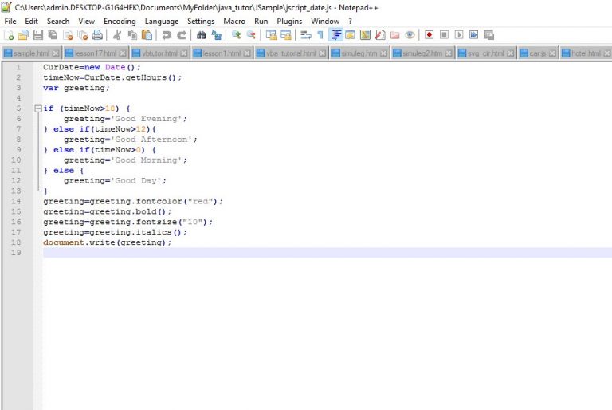Redo the edit via toolbar arrow

pos(182,35)
